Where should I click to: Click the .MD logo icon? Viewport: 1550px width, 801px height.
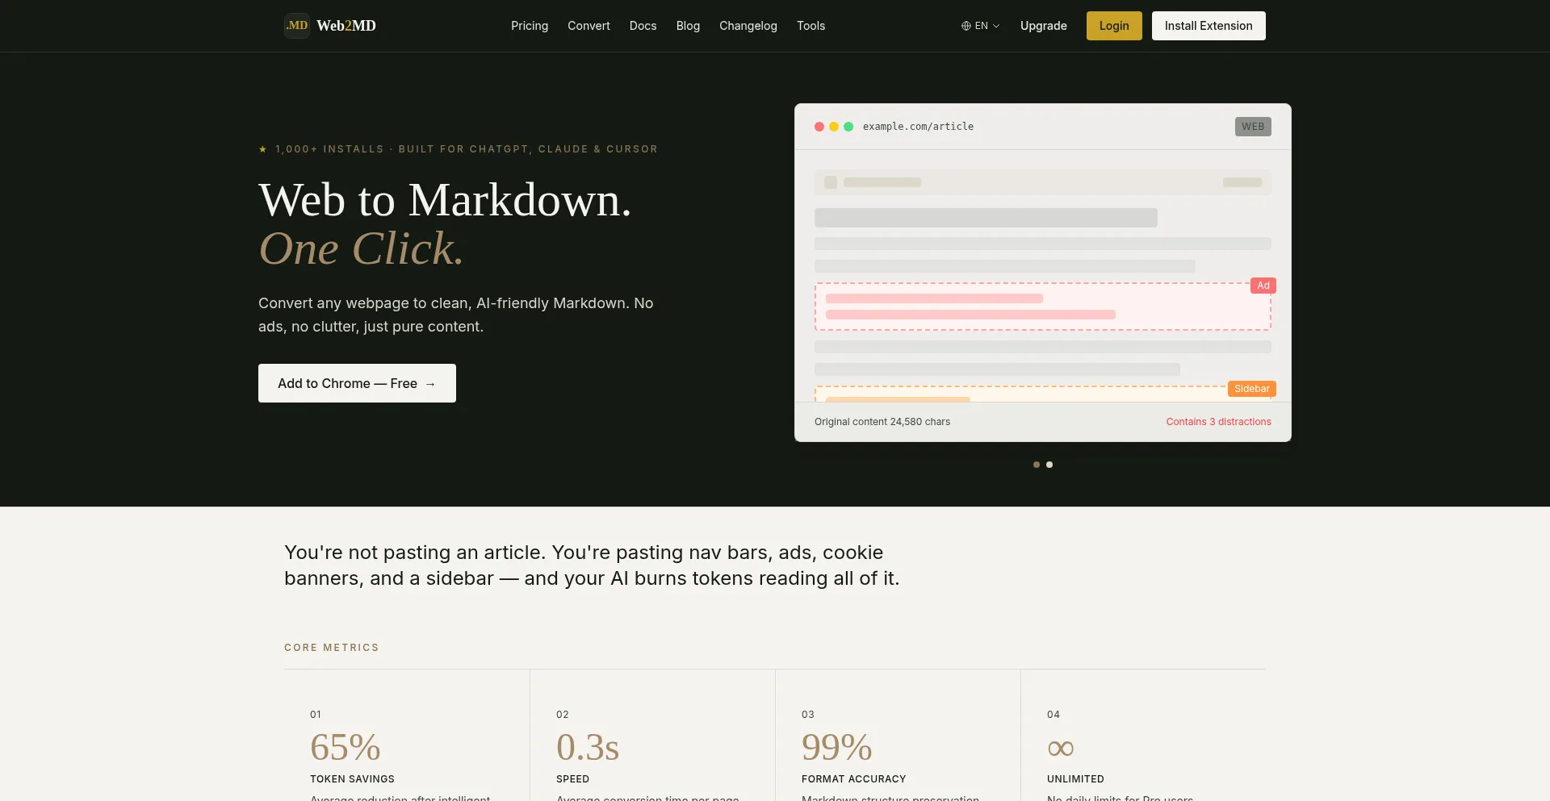(x=297, y=26)
